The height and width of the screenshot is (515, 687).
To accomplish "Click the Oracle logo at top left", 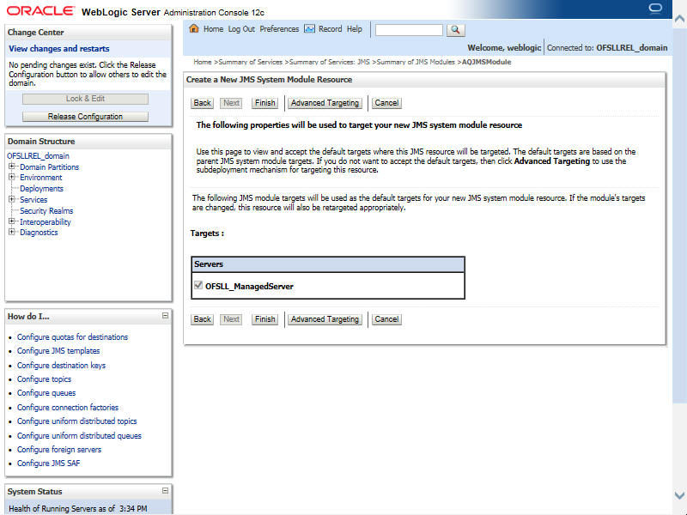I will click(x=40, y=11).
